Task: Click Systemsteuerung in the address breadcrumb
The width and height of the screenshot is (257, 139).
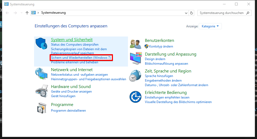Action: 53,13
